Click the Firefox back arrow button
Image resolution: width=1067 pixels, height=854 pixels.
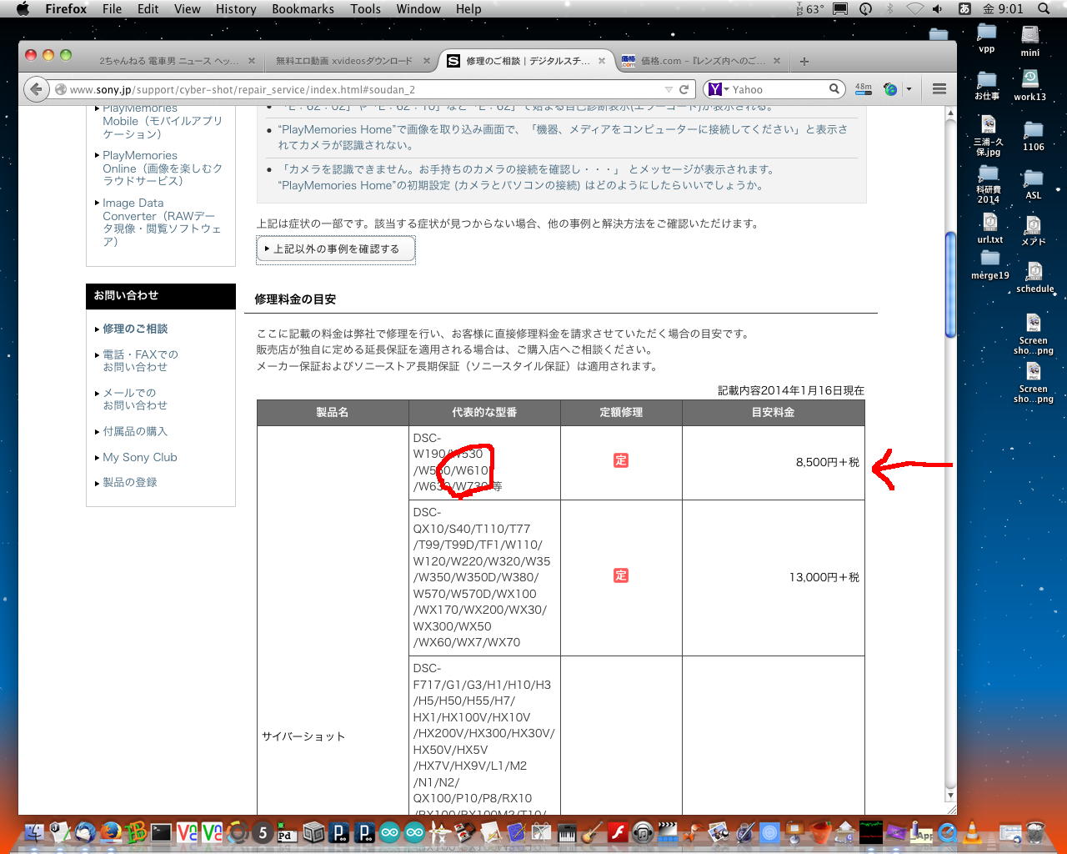(36, 89)
